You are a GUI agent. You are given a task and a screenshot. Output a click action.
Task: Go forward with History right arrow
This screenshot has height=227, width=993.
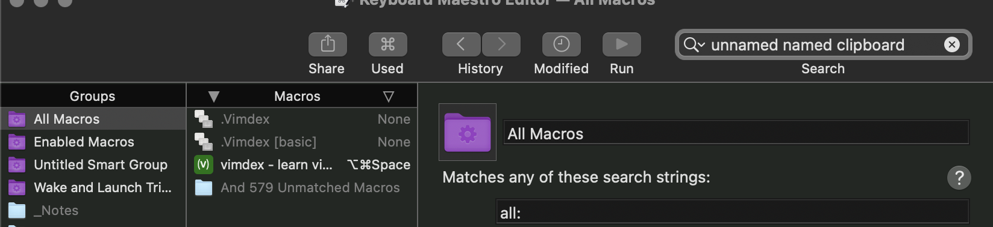point(501,44)
